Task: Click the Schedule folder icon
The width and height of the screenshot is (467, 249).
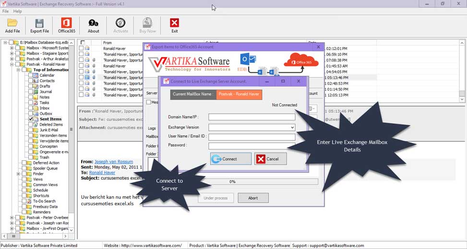Action: tap(29, 190)
